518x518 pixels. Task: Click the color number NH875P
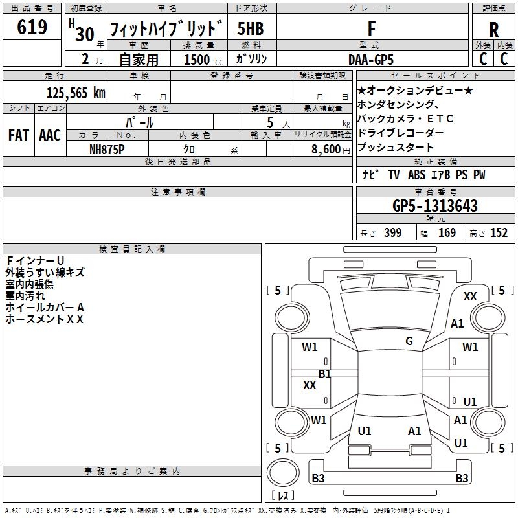point(107,148)
